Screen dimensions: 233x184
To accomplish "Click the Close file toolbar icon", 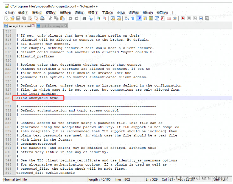I will pos(30,18).
